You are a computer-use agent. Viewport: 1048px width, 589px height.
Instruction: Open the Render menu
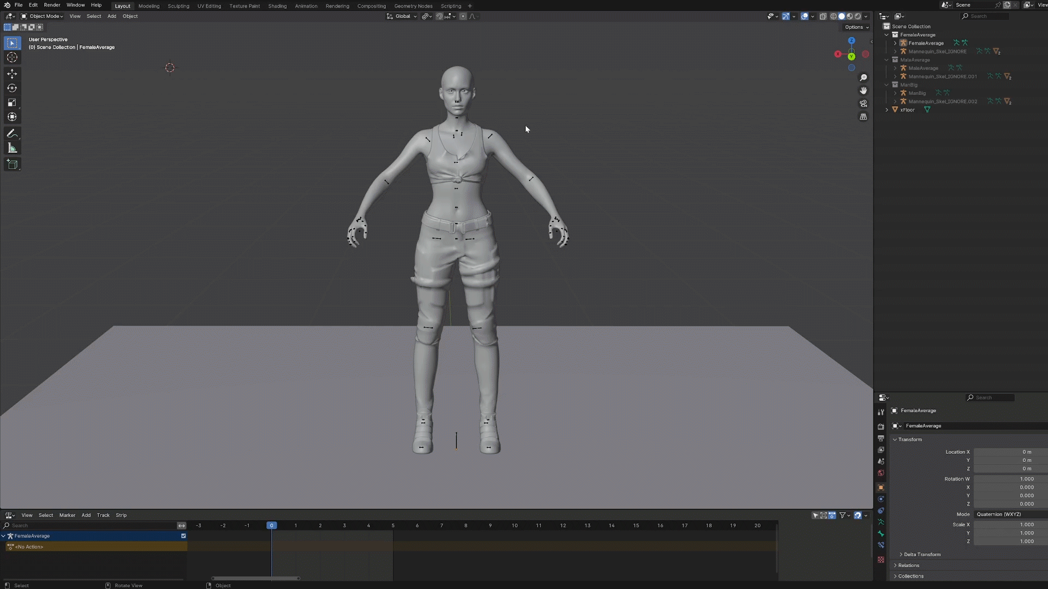[x=52, y=5]
